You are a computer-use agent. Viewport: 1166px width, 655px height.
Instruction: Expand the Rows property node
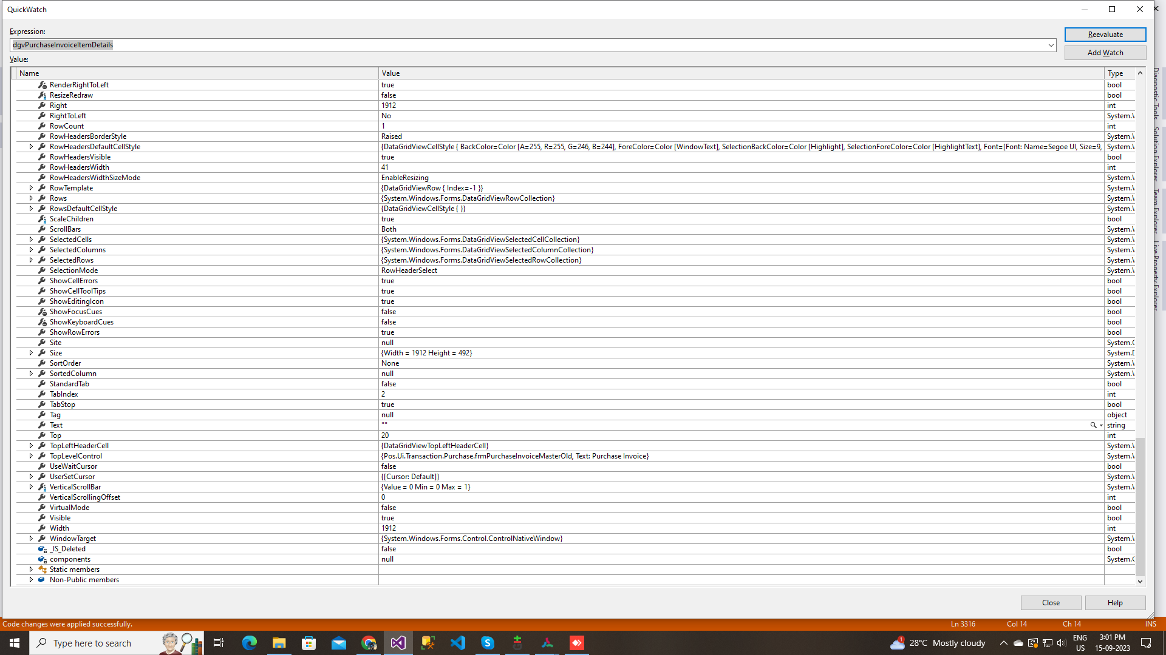pyautogui.click(x=31, y=198)
